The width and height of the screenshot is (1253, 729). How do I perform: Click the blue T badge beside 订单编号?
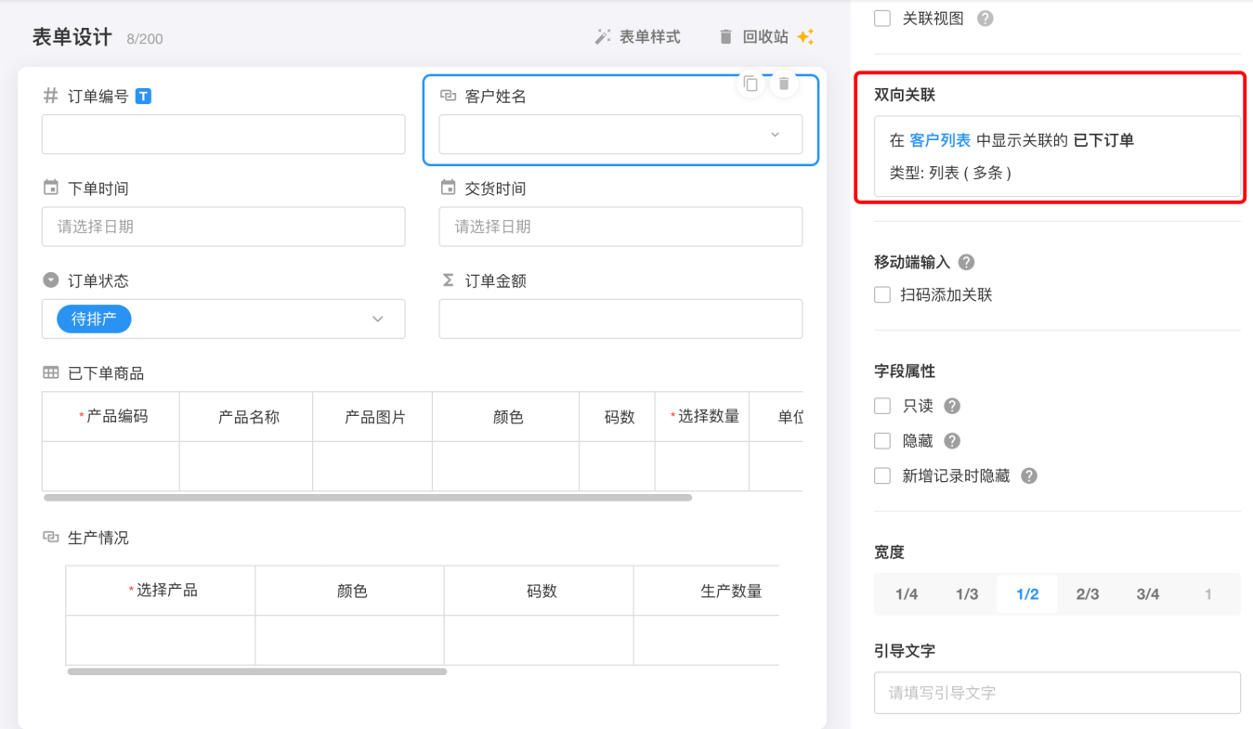tap(143, 96)
